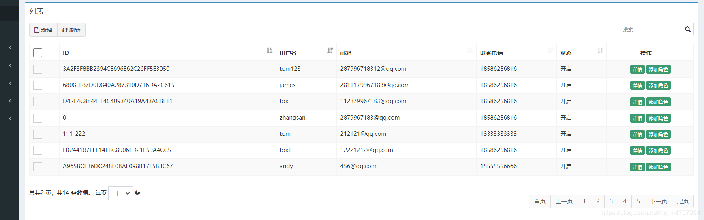Select phone number 15555556666
Viewport: 704px width, 220px height.
click(x=499, y=166)
